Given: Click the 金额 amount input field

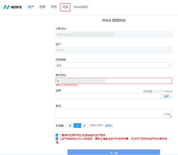Looking at the screenshot, I should coord(108,96).
